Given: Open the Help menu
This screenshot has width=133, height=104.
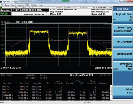Looking at the screenshot, I should click(40, 5).
